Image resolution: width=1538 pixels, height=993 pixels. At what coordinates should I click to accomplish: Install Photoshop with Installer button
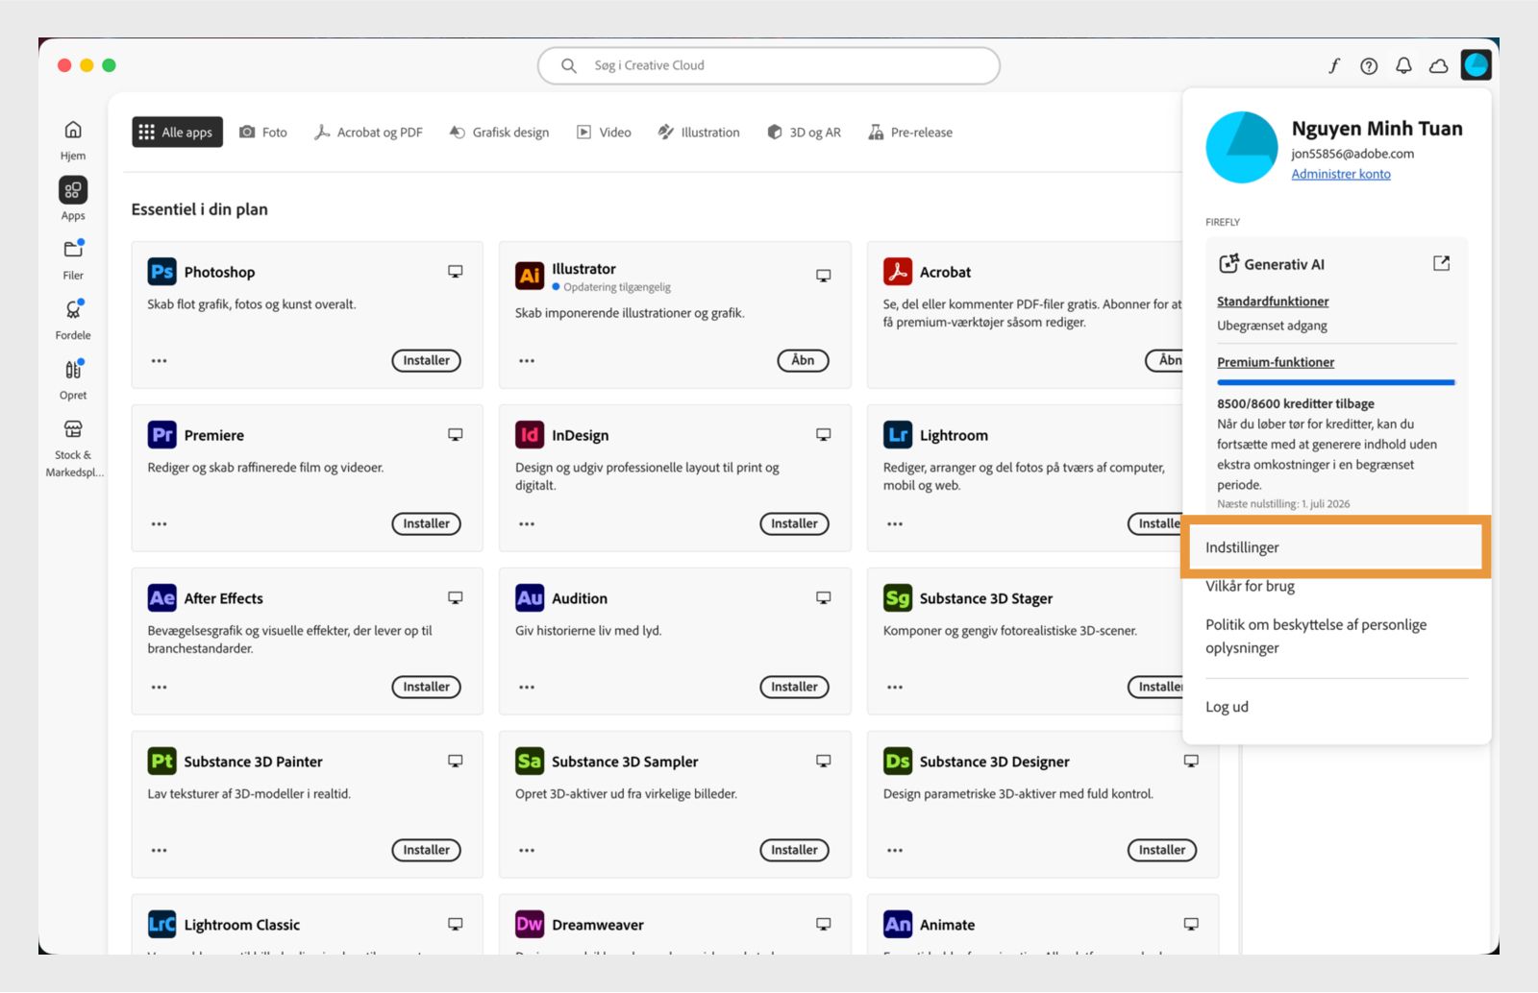426,360
